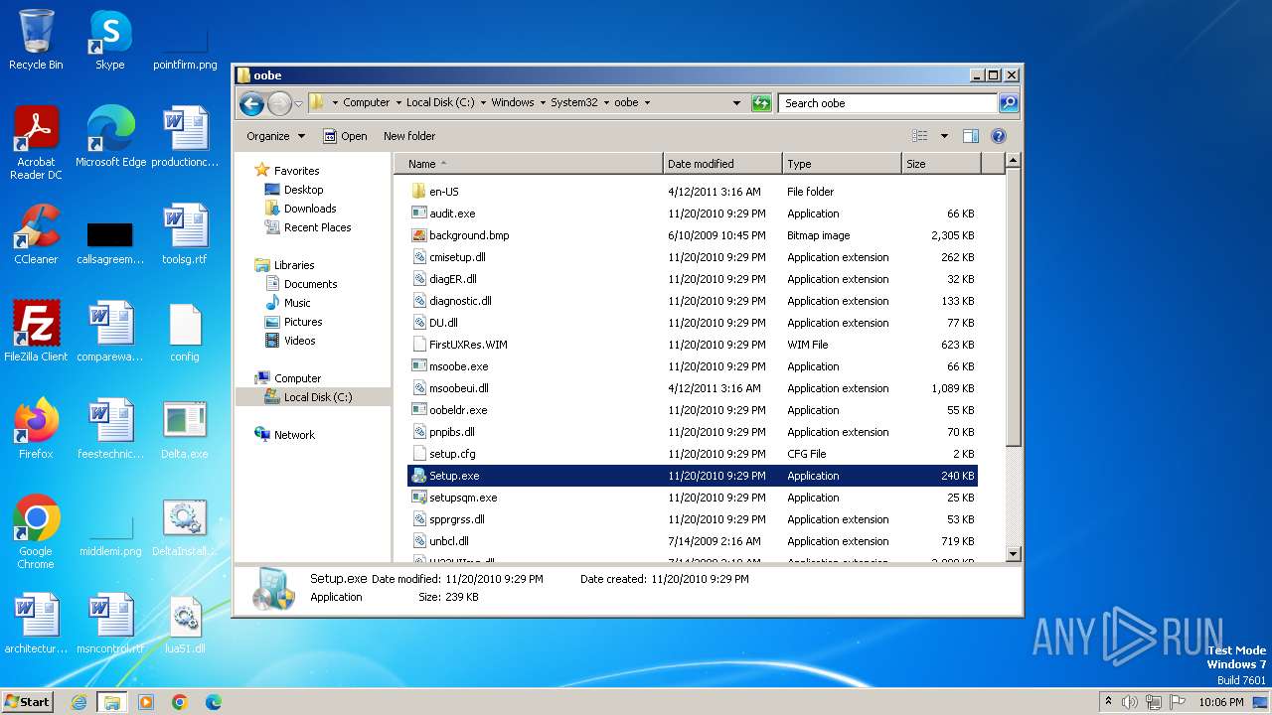Viewport: 1272px width, 715px height.
Task: Click the Back navigation arrow button
Action: click(251, 102)
